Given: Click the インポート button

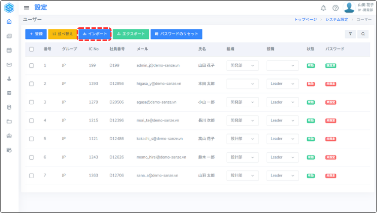Looking at the screenshot, I should (94, 34).
